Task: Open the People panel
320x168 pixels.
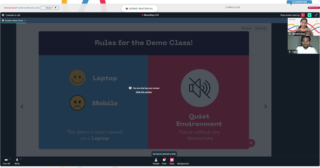Action: (156, 162)
